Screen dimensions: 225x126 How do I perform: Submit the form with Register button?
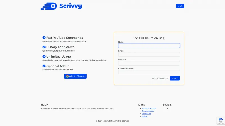175,78
